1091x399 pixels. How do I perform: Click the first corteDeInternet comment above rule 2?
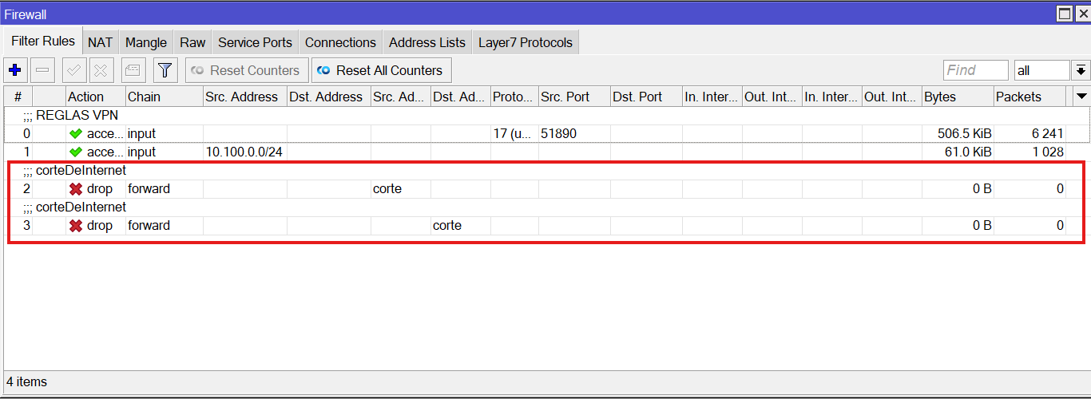[74, 170]
